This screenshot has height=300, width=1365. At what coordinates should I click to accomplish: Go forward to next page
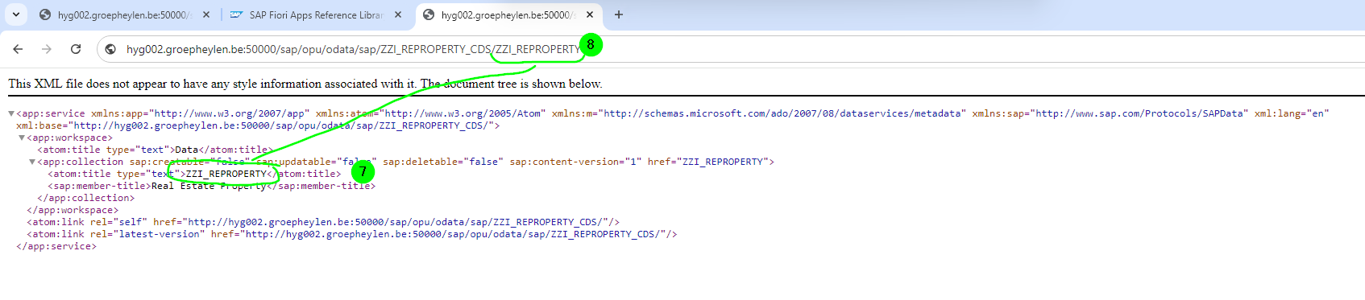[47, 49]
